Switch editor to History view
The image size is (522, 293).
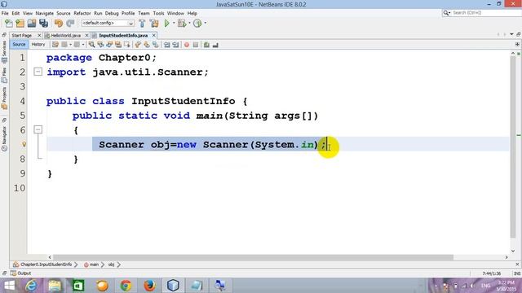[38, 45]
